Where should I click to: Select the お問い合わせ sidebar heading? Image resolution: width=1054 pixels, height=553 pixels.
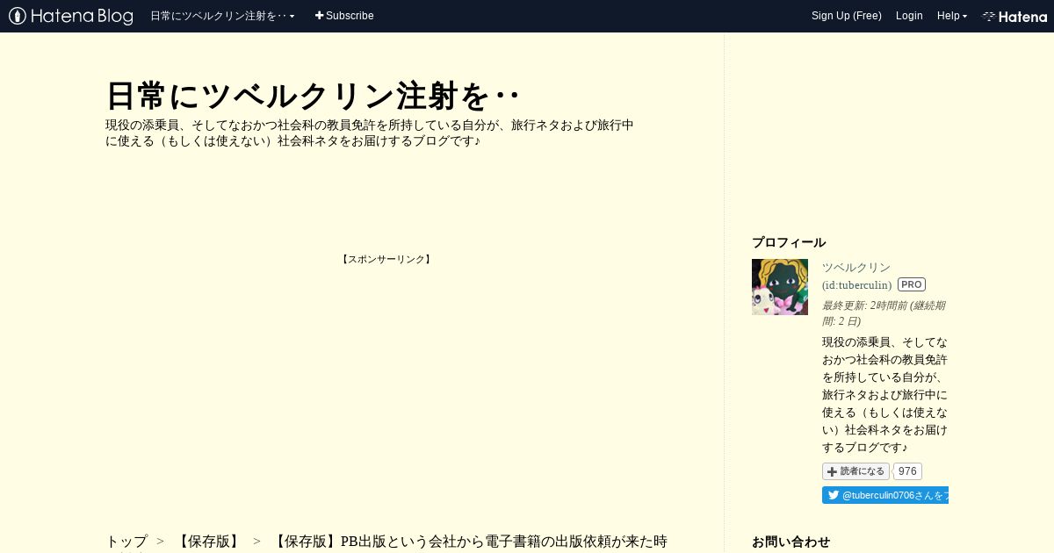coord(791,542)
